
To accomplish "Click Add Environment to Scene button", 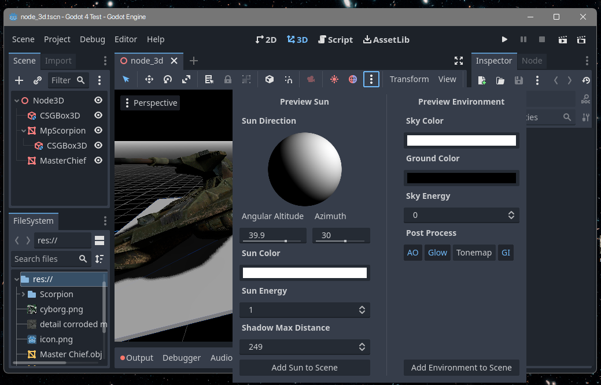I will tap(462, 368).
